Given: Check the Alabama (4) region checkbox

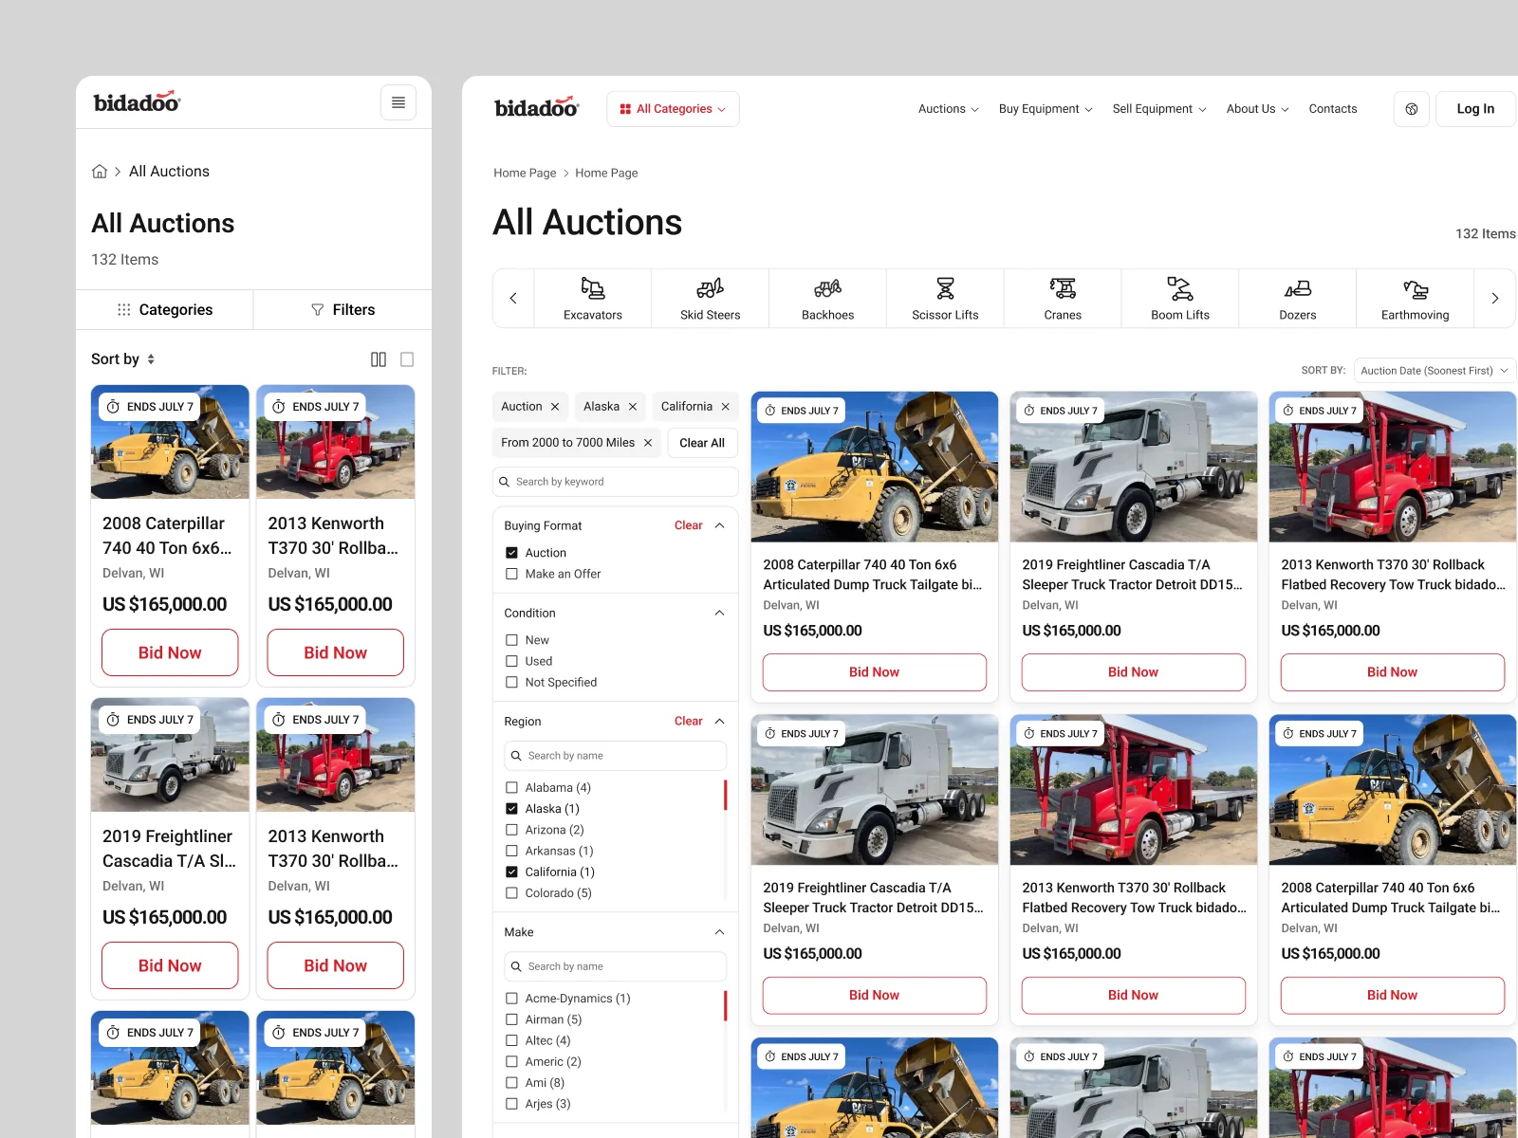Looking at the screenshot, I should (511, 788).
